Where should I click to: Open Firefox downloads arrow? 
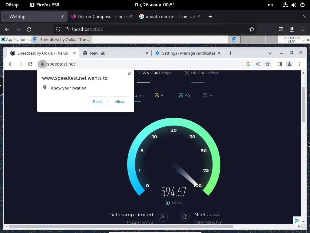pyautogui.click(x=292, y=29)
